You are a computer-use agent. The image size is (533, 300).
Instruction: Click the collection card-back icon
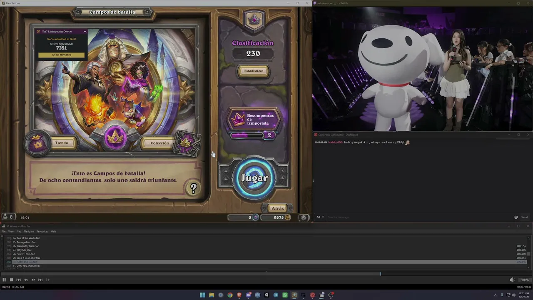pos(187,143)
